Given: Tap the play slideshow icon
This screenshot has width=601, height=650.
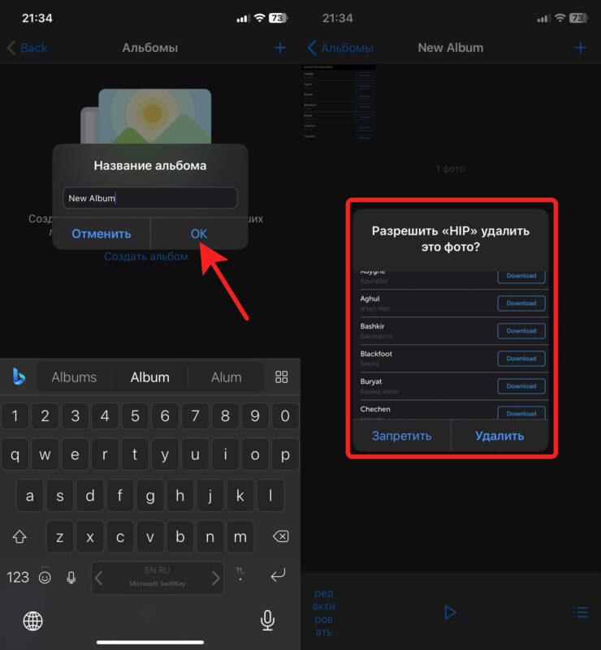Looking at the screenshot, I should (450, 612).
